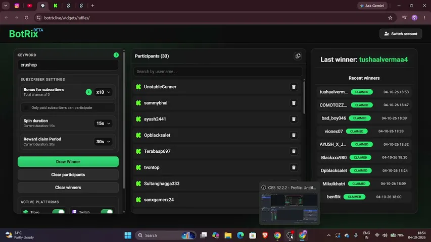Click participant name sanxgamerz24
431x242 pixels.
click(x=159, y=200)
